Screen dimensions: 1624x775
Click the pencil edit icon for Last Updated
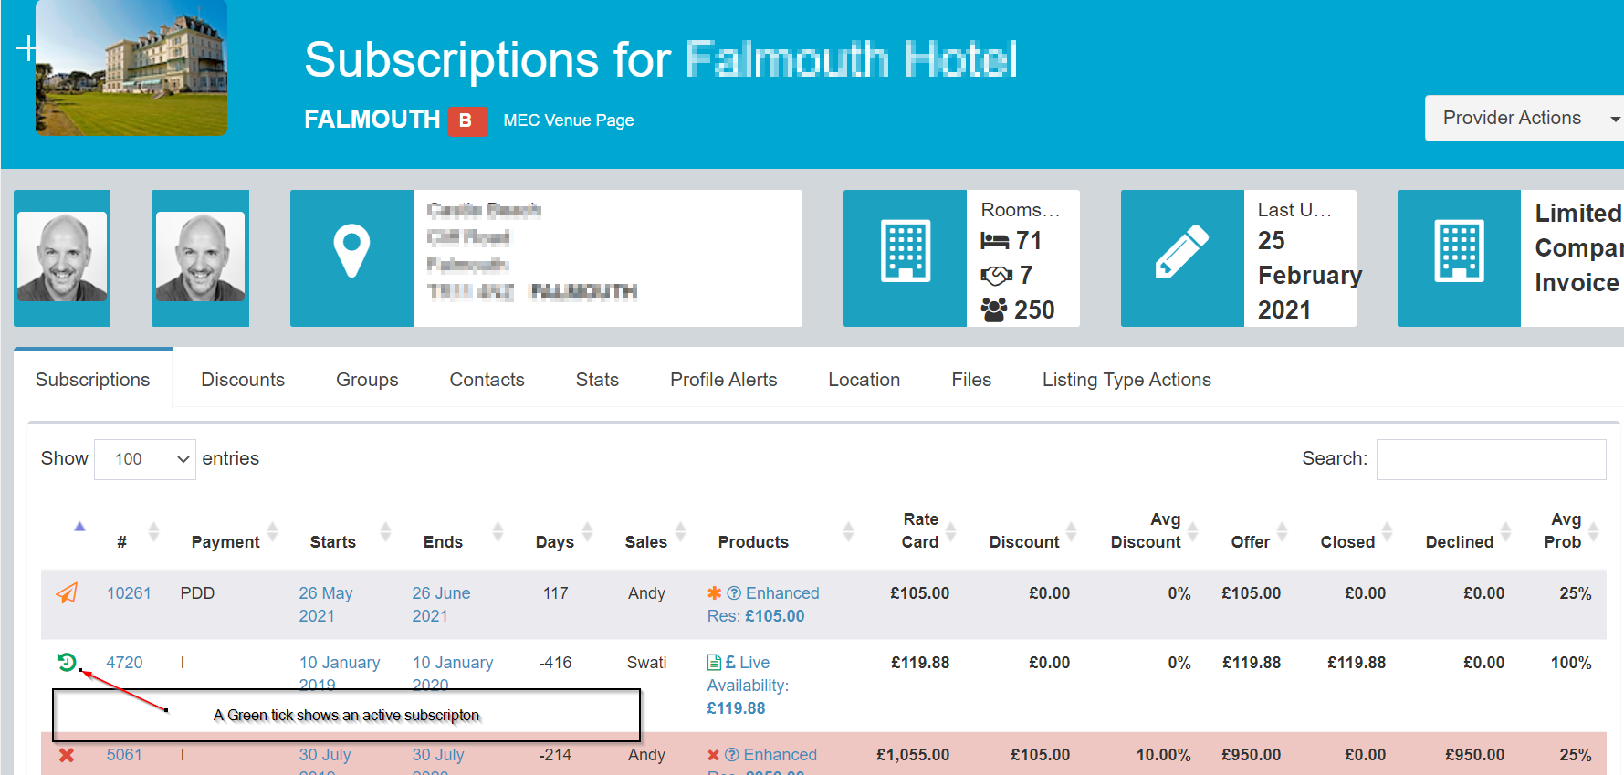(x=1182, y=251)
